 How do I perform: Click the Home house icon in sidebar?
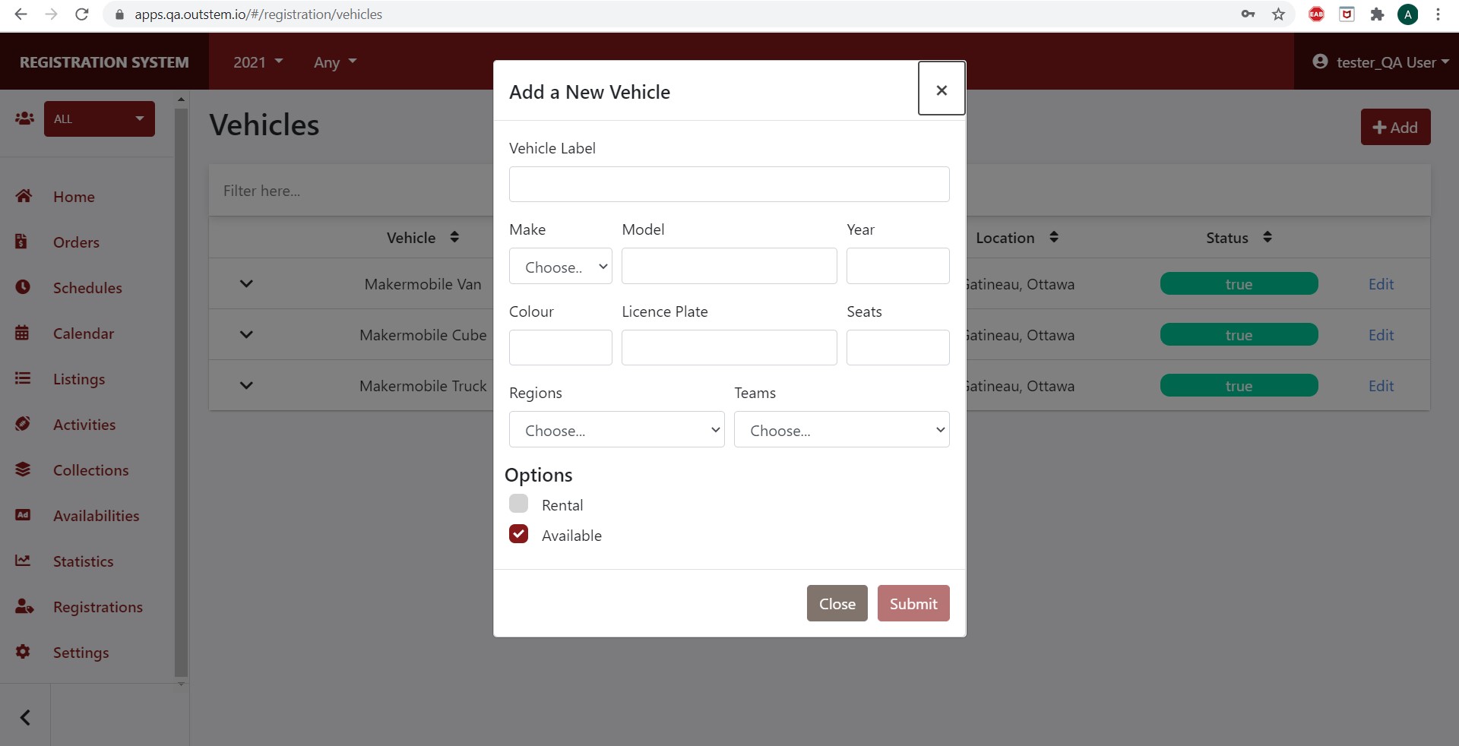(24, 196)
